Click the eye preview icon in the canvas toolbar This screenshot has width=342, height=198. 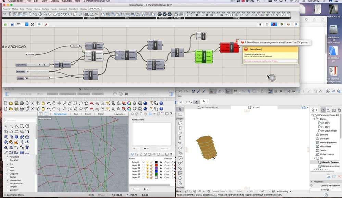tap(39, 24)
